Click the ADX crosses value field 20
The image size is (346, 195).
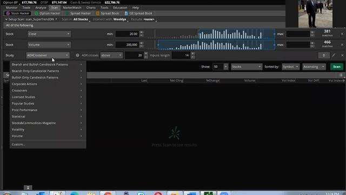[134, 55]
